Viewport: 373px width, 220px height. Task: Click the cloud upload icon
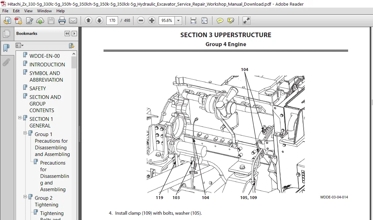[40, 21]
